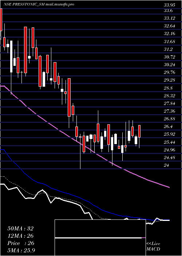This screenshot has width=182, height=256.
Task: Click the 27.84 price axis label
Action: click(170, 103)
